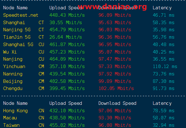Click the Hong Kong node name

tap(15, 111)
